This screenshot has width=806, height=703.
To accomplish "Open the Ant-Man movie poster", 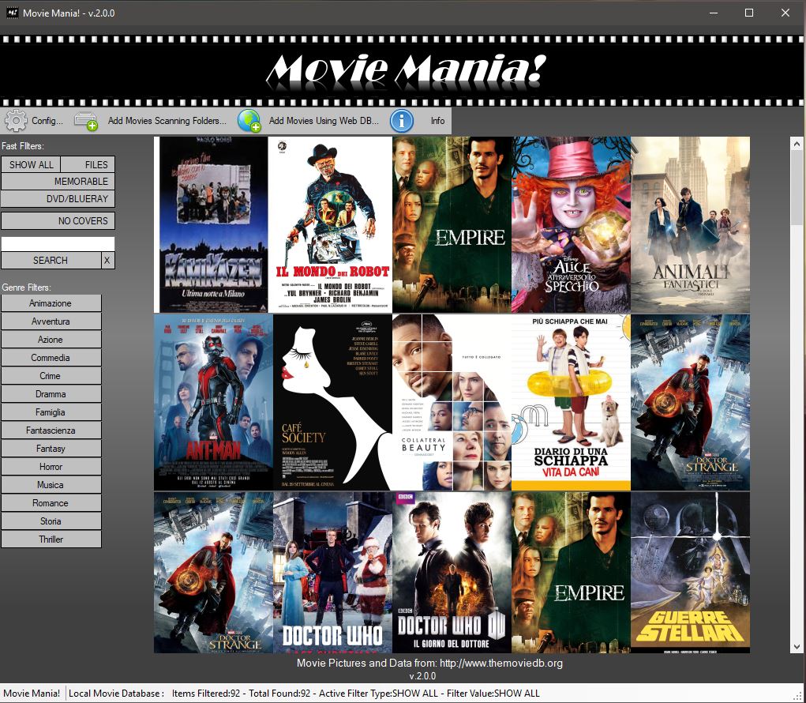I will (212, 401).
